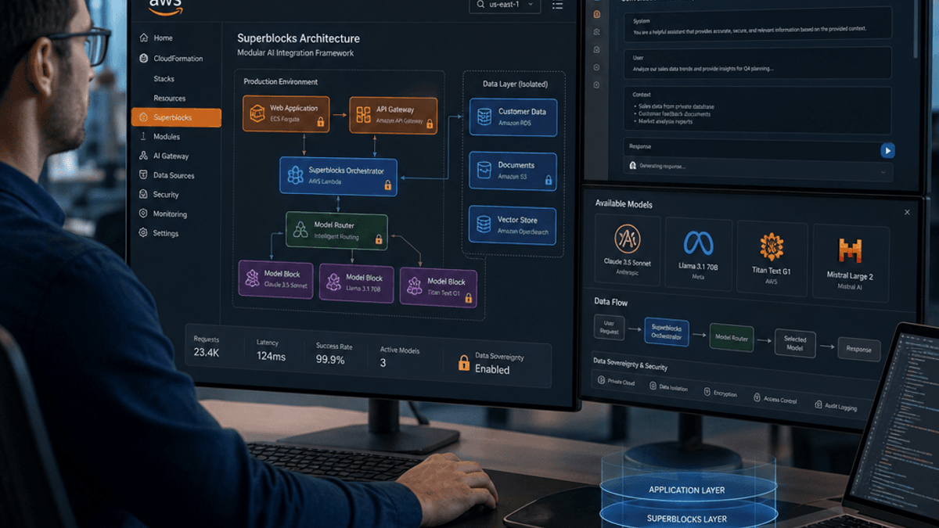Open the AI Gateway sidebar icon
Viewport: 939px width, 528px height.
[144, 156]
